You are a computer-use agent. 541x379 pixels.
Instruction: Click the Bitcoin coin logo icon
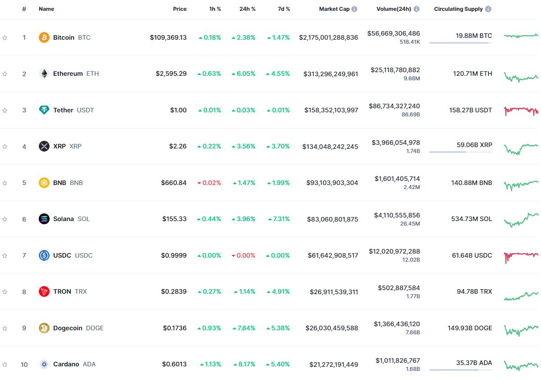pyautogui.click(x=44, y=37)
